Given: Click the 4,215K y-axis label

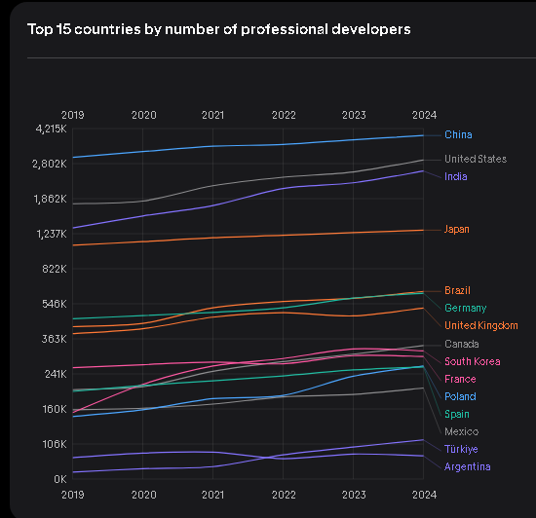Looking at the screenshot, I should point(51,129).
